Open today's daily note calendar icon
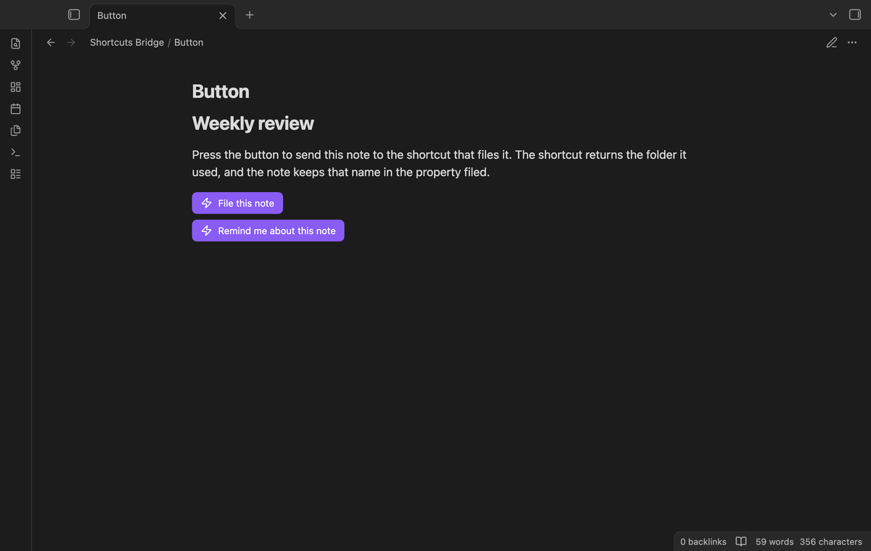Screen dimensions: 871x551 point(16,109)
